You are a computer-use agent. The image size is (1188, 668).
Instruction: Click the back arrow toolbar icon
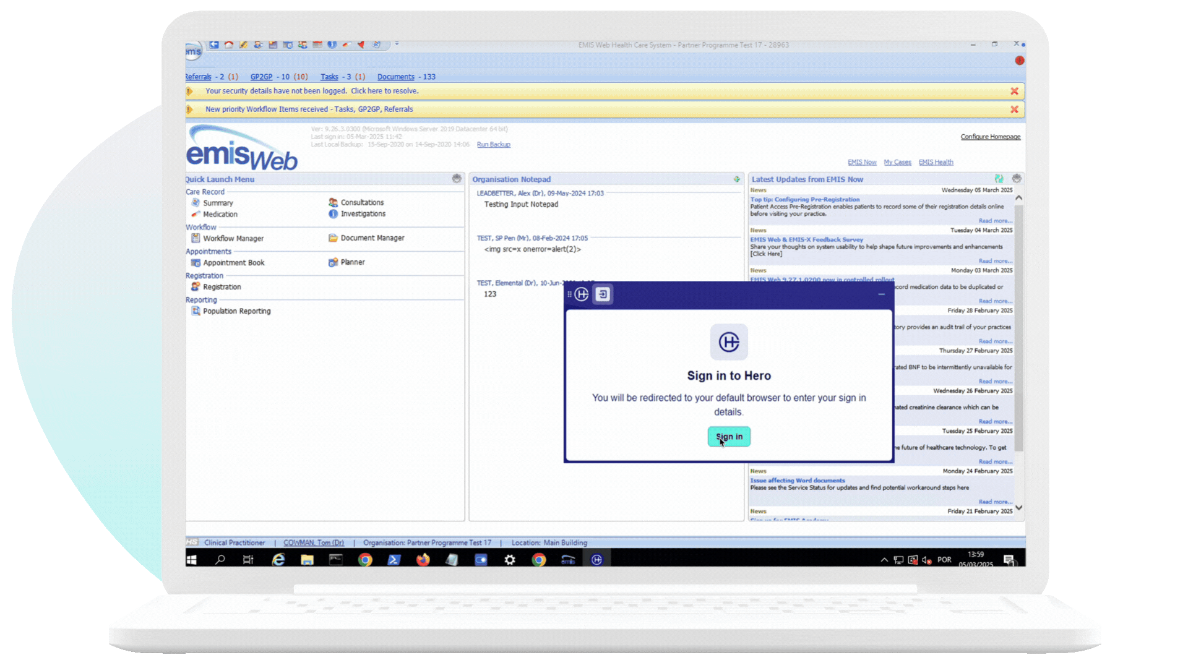pyautogui.click(x=214, y=45)
